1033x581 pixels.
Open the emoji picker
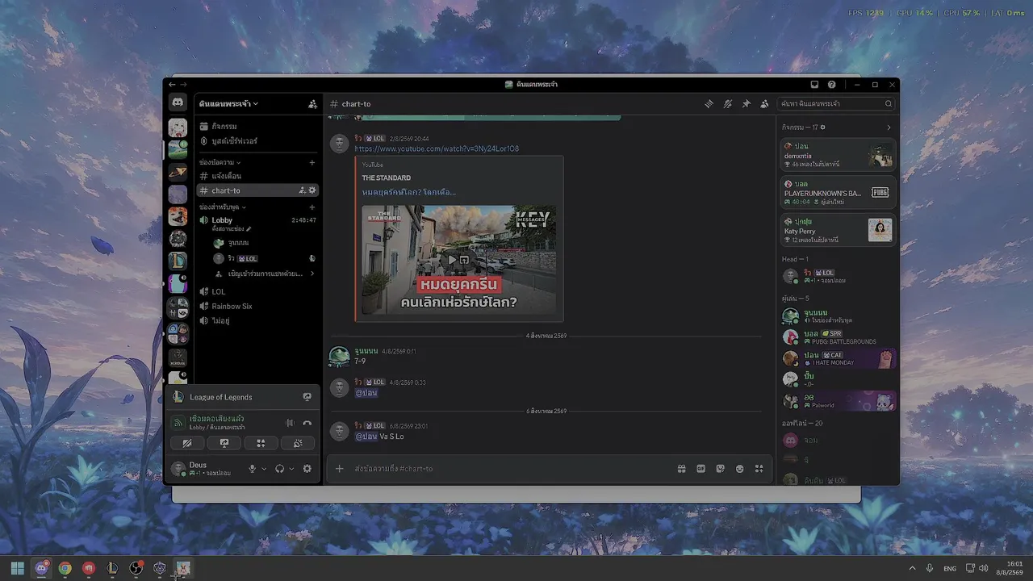pyautogui.click(x=739, y=469)
